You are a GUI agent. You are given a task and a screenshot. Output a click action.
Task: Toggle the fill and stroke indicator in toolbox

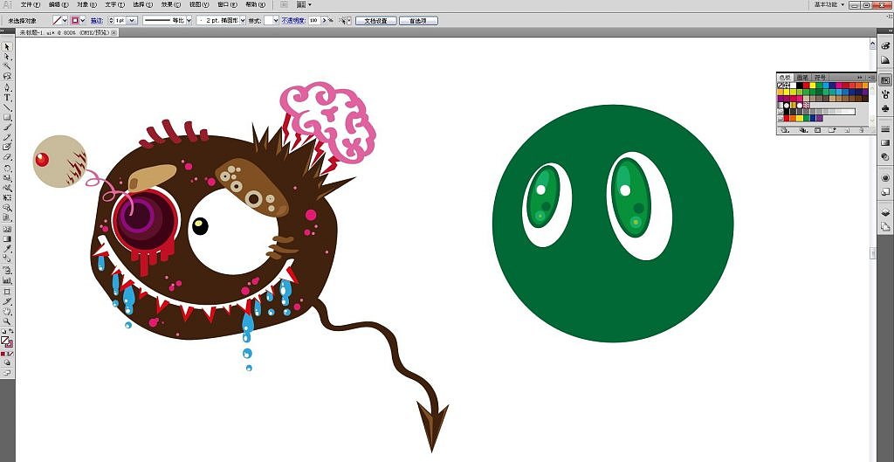(7, 341)
